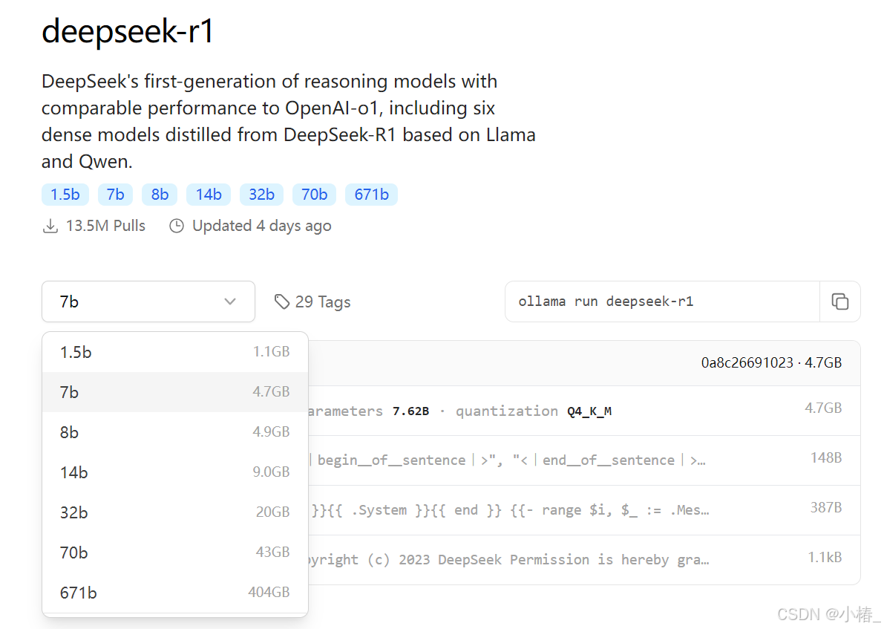Click the 1.5b blue tag badge
Image resolution: width=884 pixels, height=629 pixels.
click(65, 195)
